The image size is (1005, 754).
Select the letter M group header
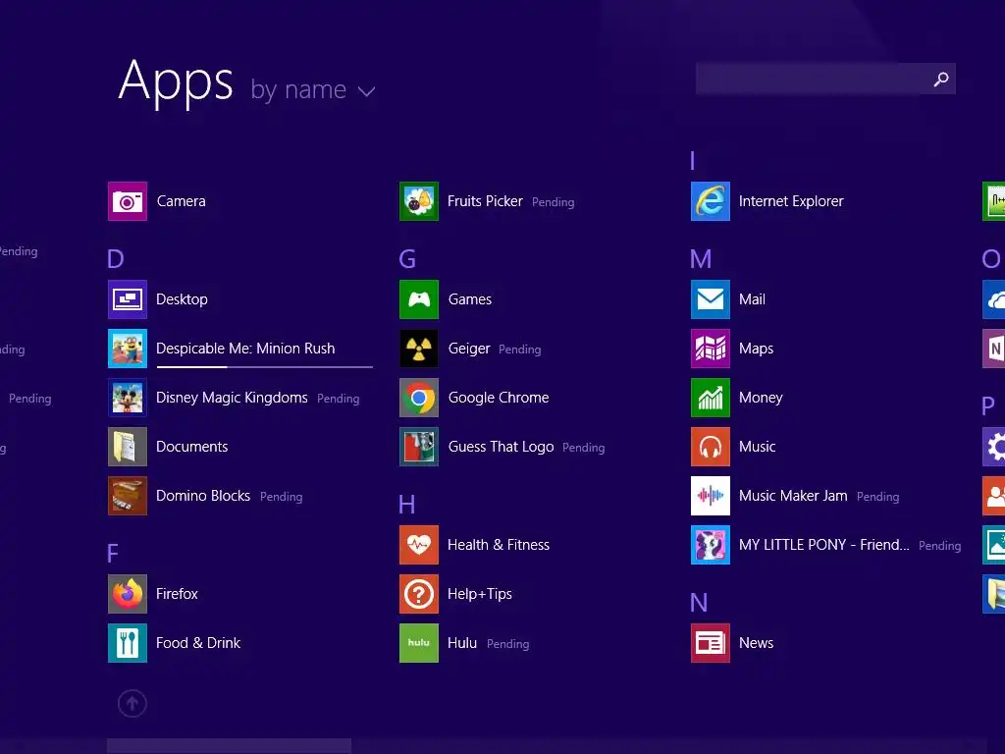(x=701, y=259)
